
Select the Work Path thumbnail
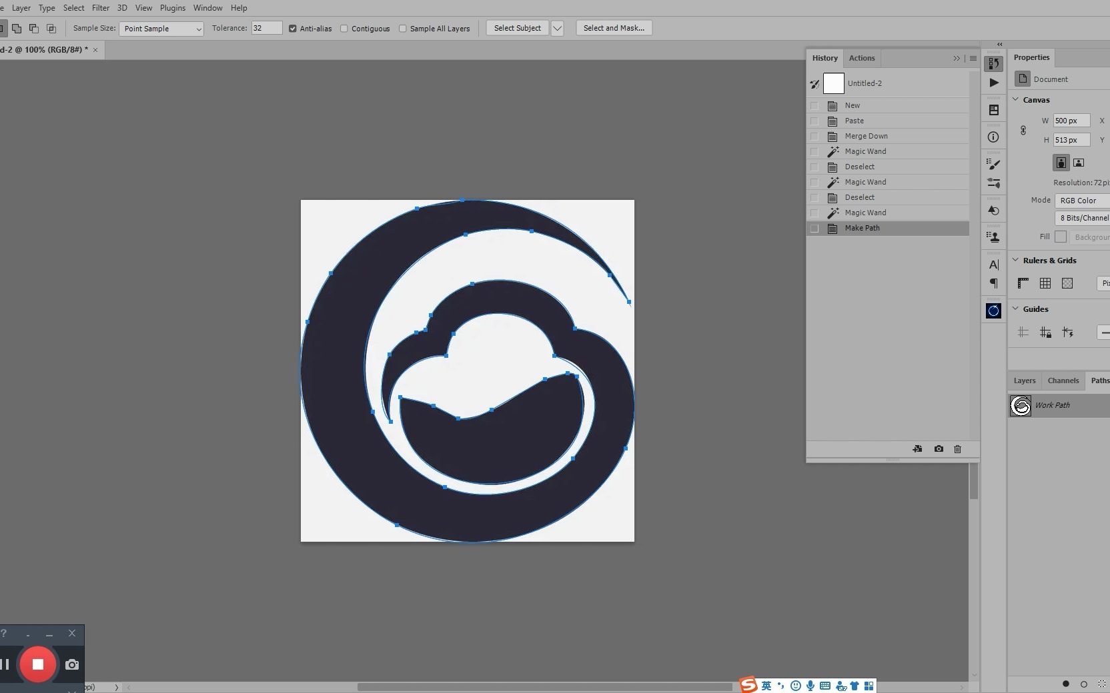pyautogui.click(x=1021, y=405)
